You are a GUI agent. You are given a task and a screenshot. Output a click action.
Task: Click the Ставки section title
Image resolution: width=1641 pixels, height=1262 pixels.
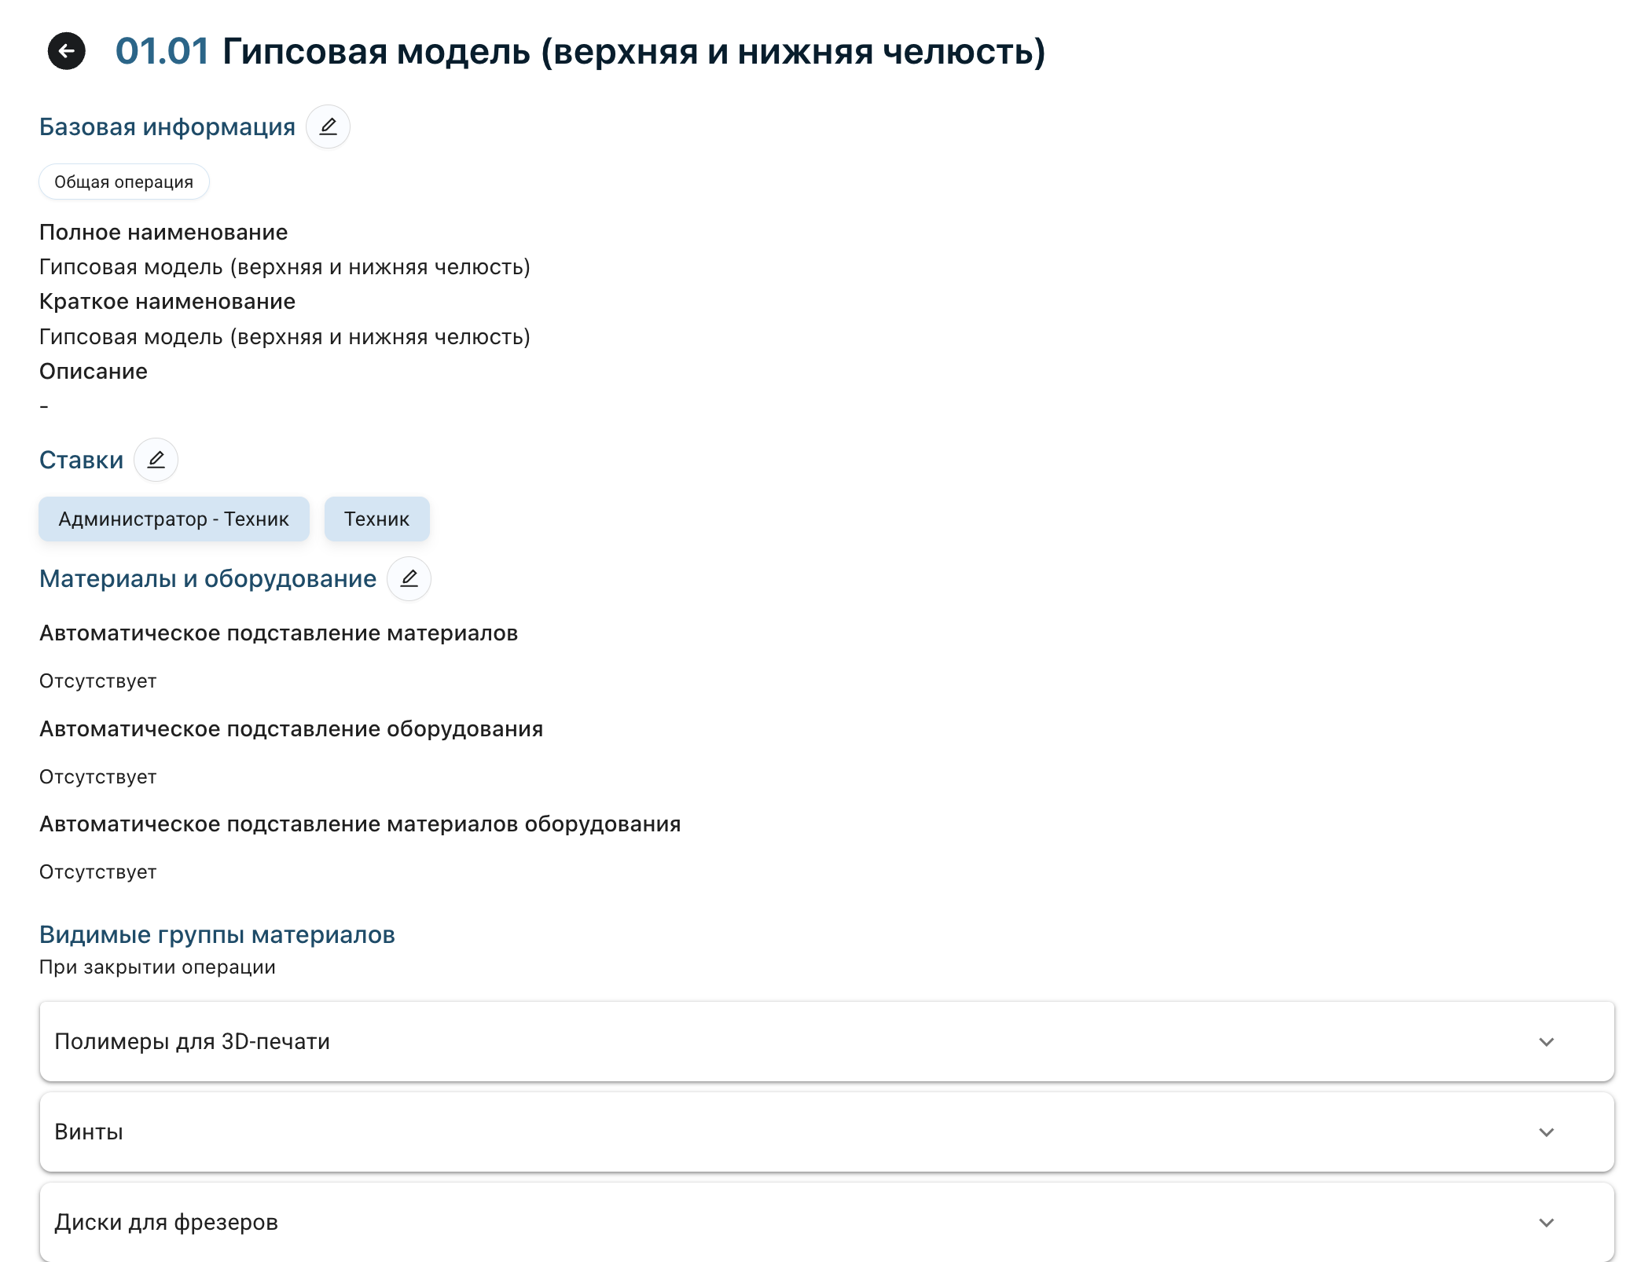pyautogui.click(x=81, y=460)
